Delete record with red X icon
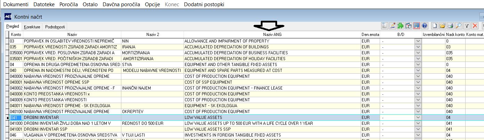 pos(475,26)
